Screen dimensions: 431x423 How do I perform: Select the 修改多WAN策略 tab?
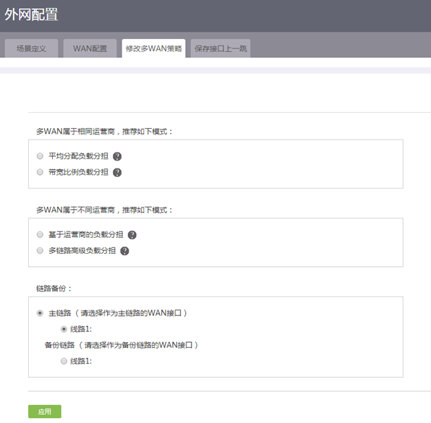(153, 48)
